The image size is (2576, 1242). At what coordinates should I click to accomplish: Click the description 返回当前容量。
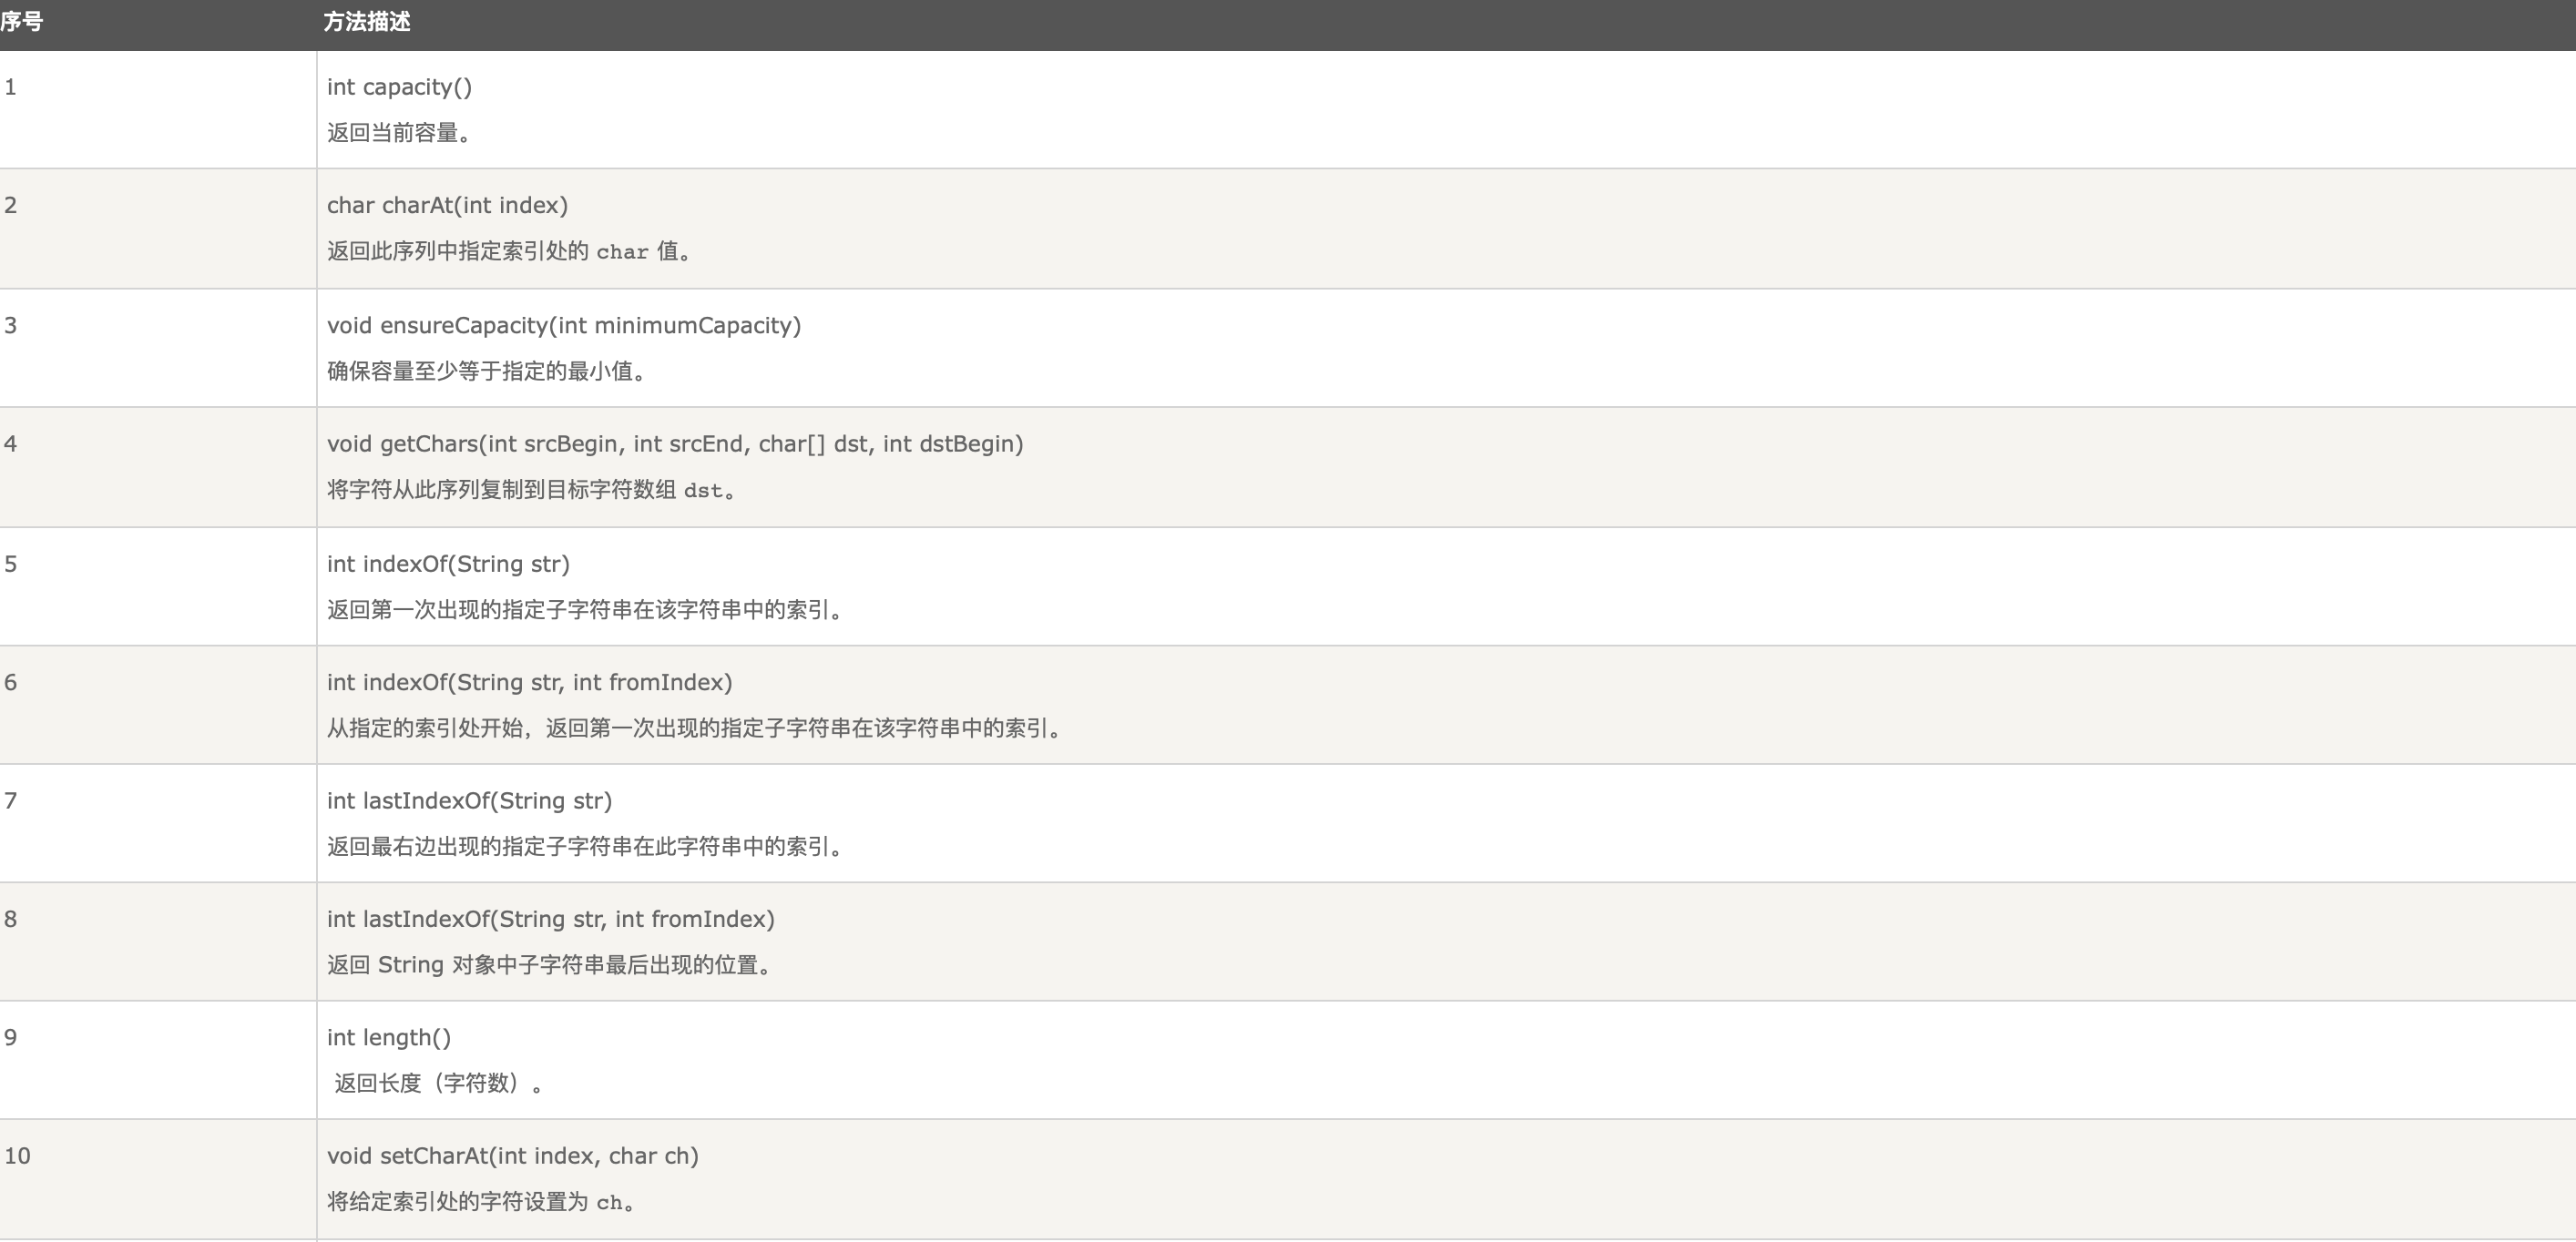(x=399, y=133)
